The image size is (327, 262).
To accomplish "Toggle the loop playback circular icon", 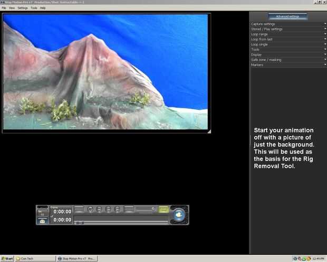I will click(x=90, y=209).
